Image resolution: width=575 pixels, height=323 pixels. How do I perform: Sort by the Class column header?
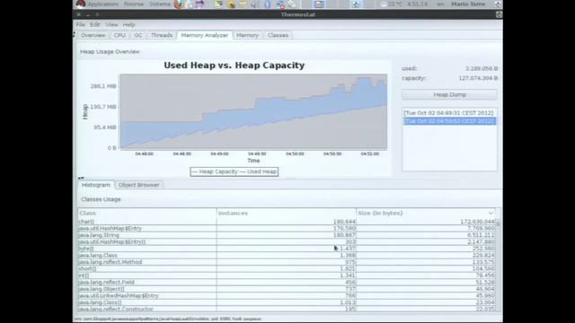coord(147,214)
